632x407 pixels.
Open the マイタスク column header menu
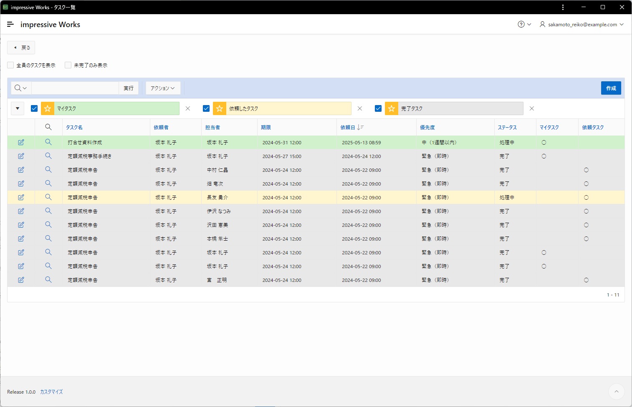549,128
